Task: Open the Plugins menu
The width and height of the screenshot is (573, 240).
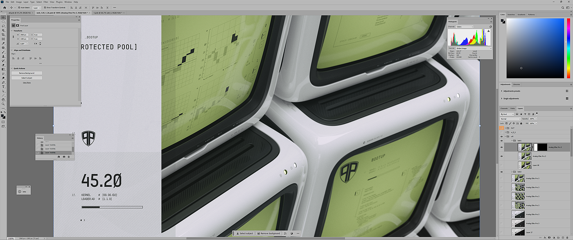Action: pos(59,2)
